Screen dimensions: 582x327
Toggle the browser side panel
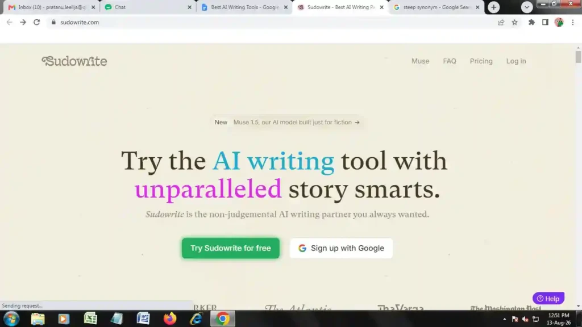tap(545, 22)
